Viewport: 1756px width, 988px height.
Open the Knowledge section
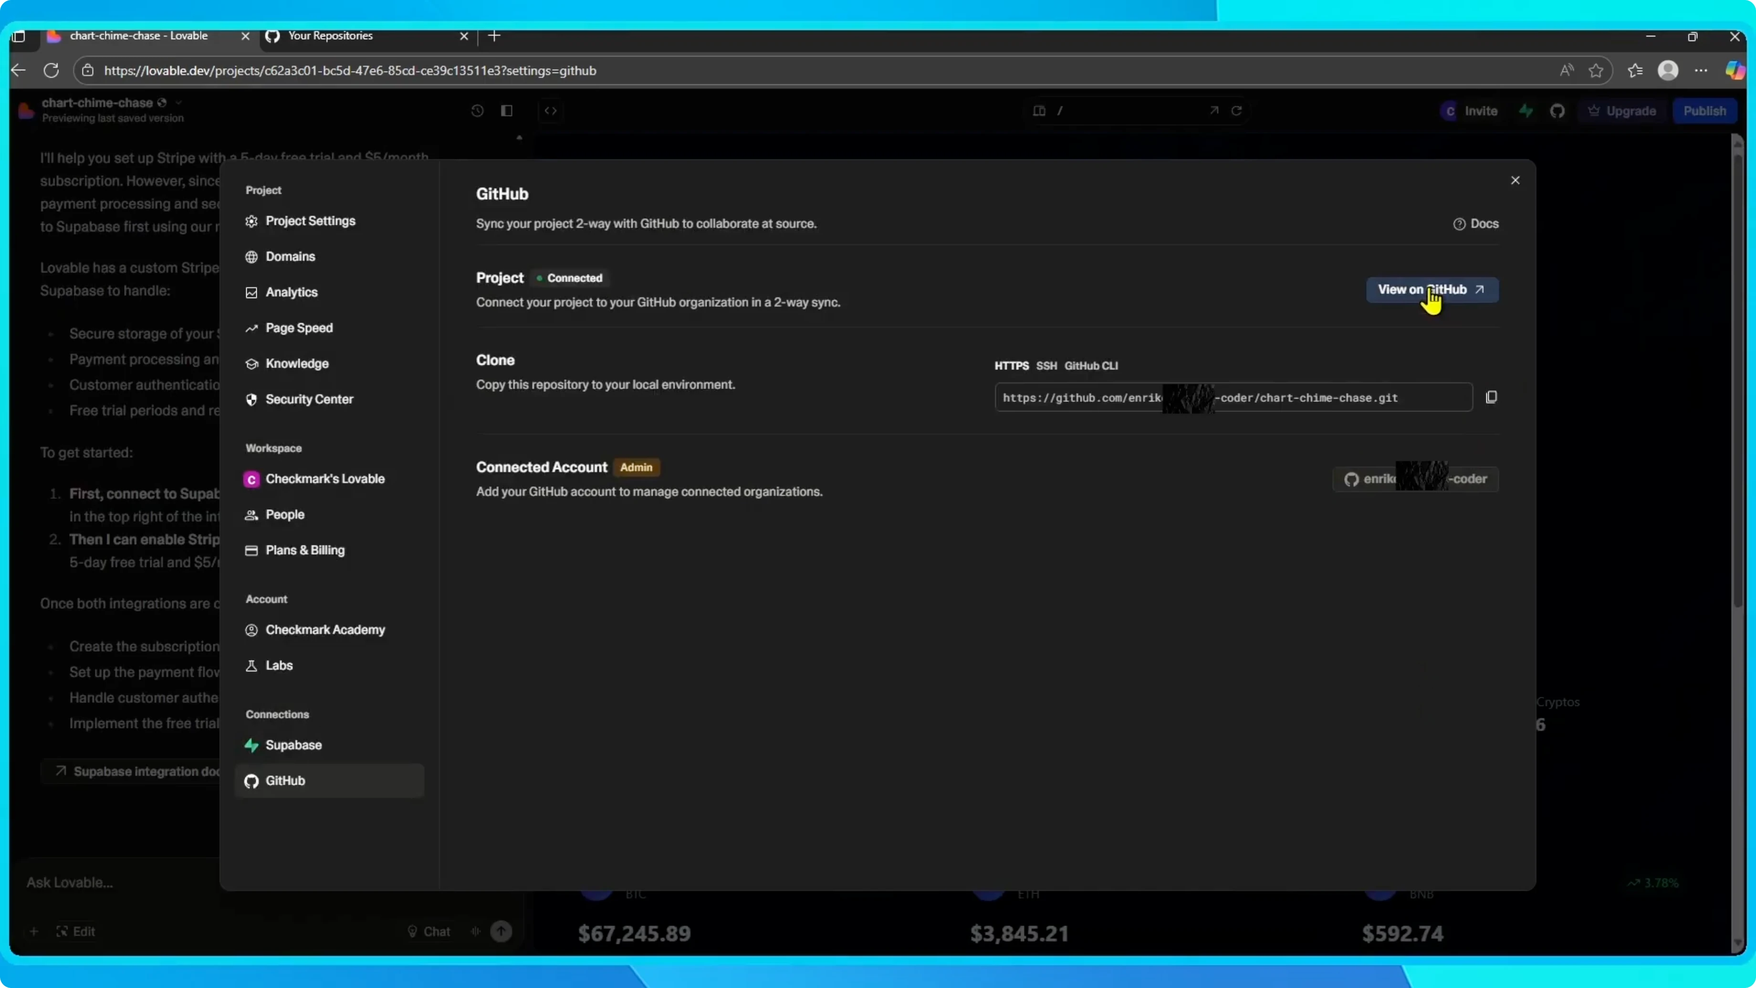(329, 363)
